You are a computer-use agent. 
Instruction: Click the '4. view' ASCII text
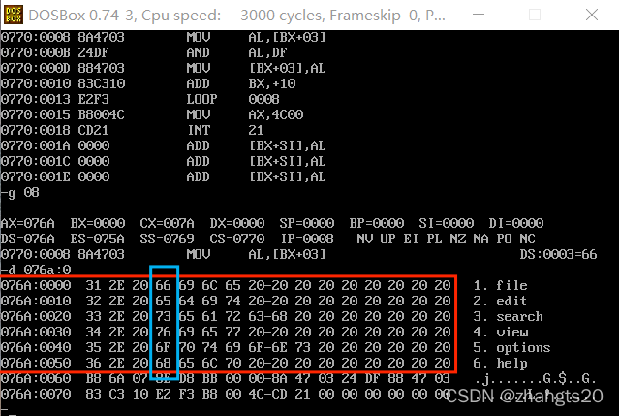click(500, 332)
